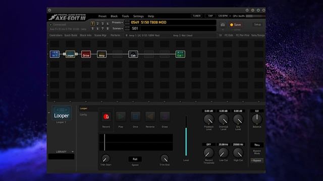Open the preset name field 5150 T808 MOD

(x=173, y=22)
